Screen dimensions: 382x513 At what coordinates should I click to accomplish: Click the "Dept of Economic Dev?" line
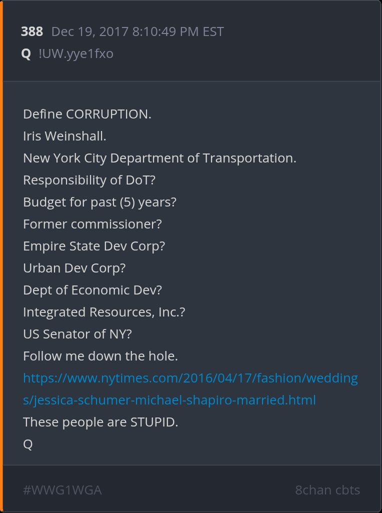pos(92,290)
